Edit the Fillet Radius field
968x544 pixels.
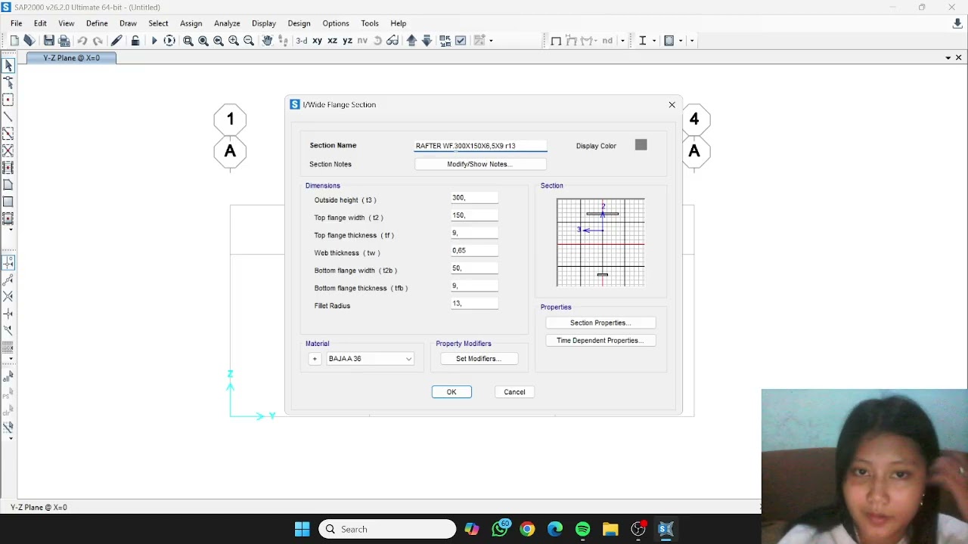[x=475, y=304]
